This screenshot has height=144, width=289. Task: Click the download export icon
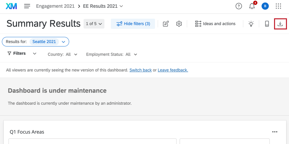point(280,24)
